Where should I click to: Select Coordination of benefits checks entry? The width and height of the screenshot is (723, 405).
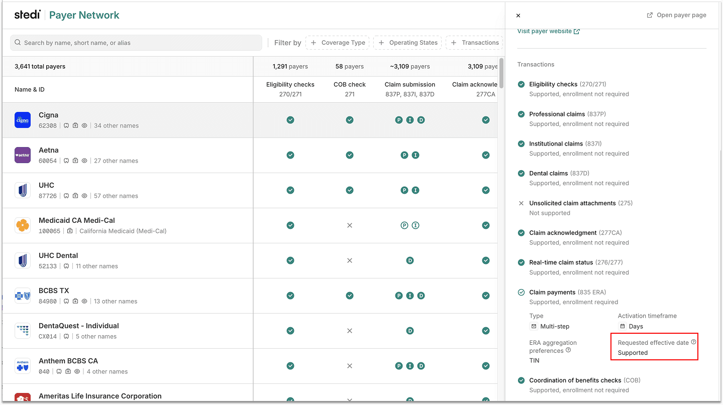585,380
